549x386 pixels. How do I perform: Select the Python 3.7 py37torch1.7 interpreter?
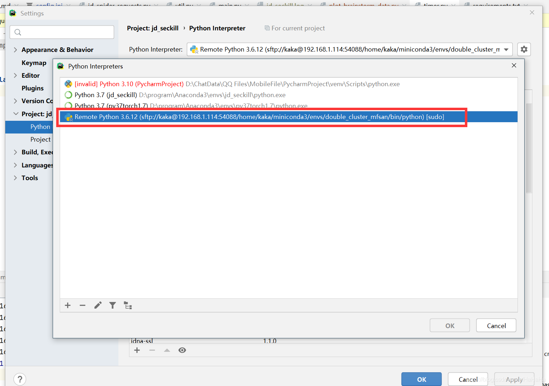288,106
